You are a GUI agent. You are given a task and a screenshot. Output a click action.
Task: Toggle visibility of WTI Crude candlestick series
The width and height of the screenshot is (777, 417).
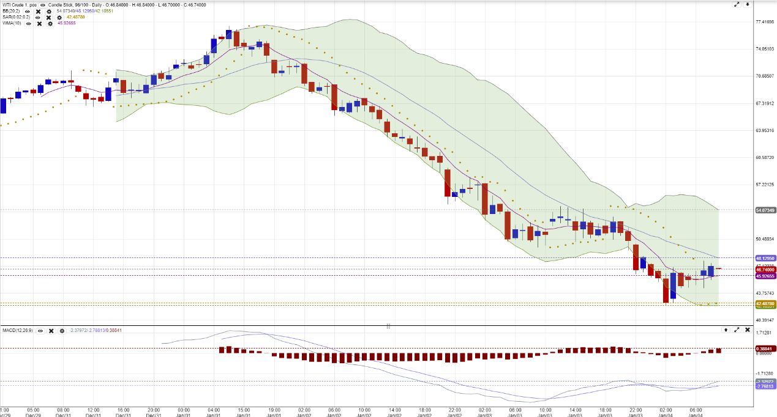43,5
